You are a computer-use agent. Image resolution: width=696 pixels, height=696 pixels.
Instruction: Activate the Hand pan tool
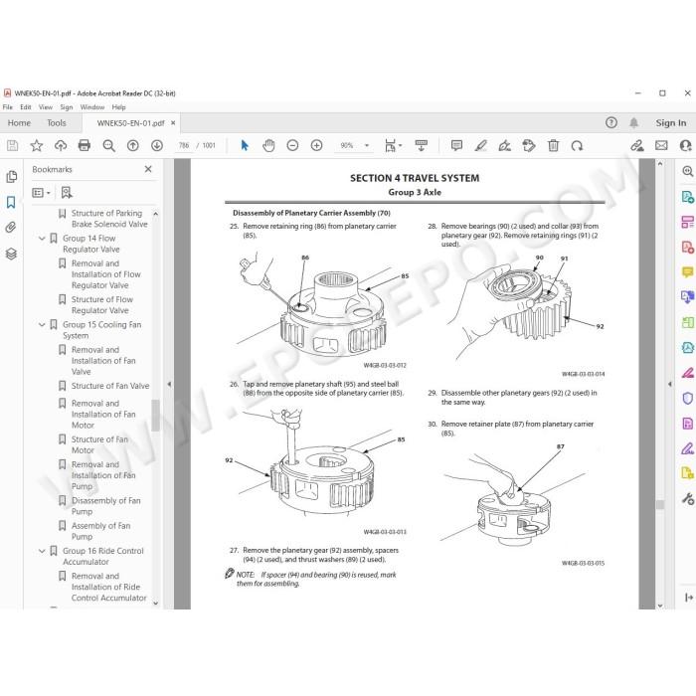point(268,145)
